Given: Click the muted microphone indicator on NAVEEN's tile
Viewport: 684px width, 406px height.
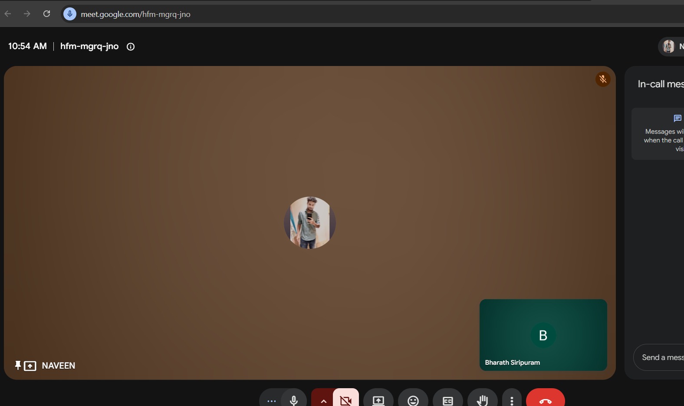Looking at the screenshot, I should (x=603, y=79).
